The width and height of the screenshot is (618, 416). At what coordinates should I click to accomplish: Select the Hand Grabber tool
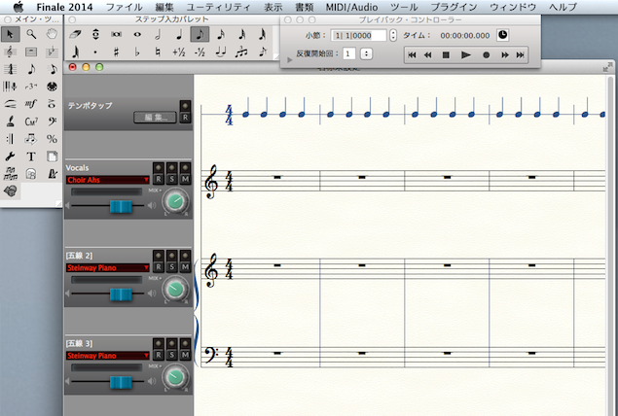(x=52, y=35)
